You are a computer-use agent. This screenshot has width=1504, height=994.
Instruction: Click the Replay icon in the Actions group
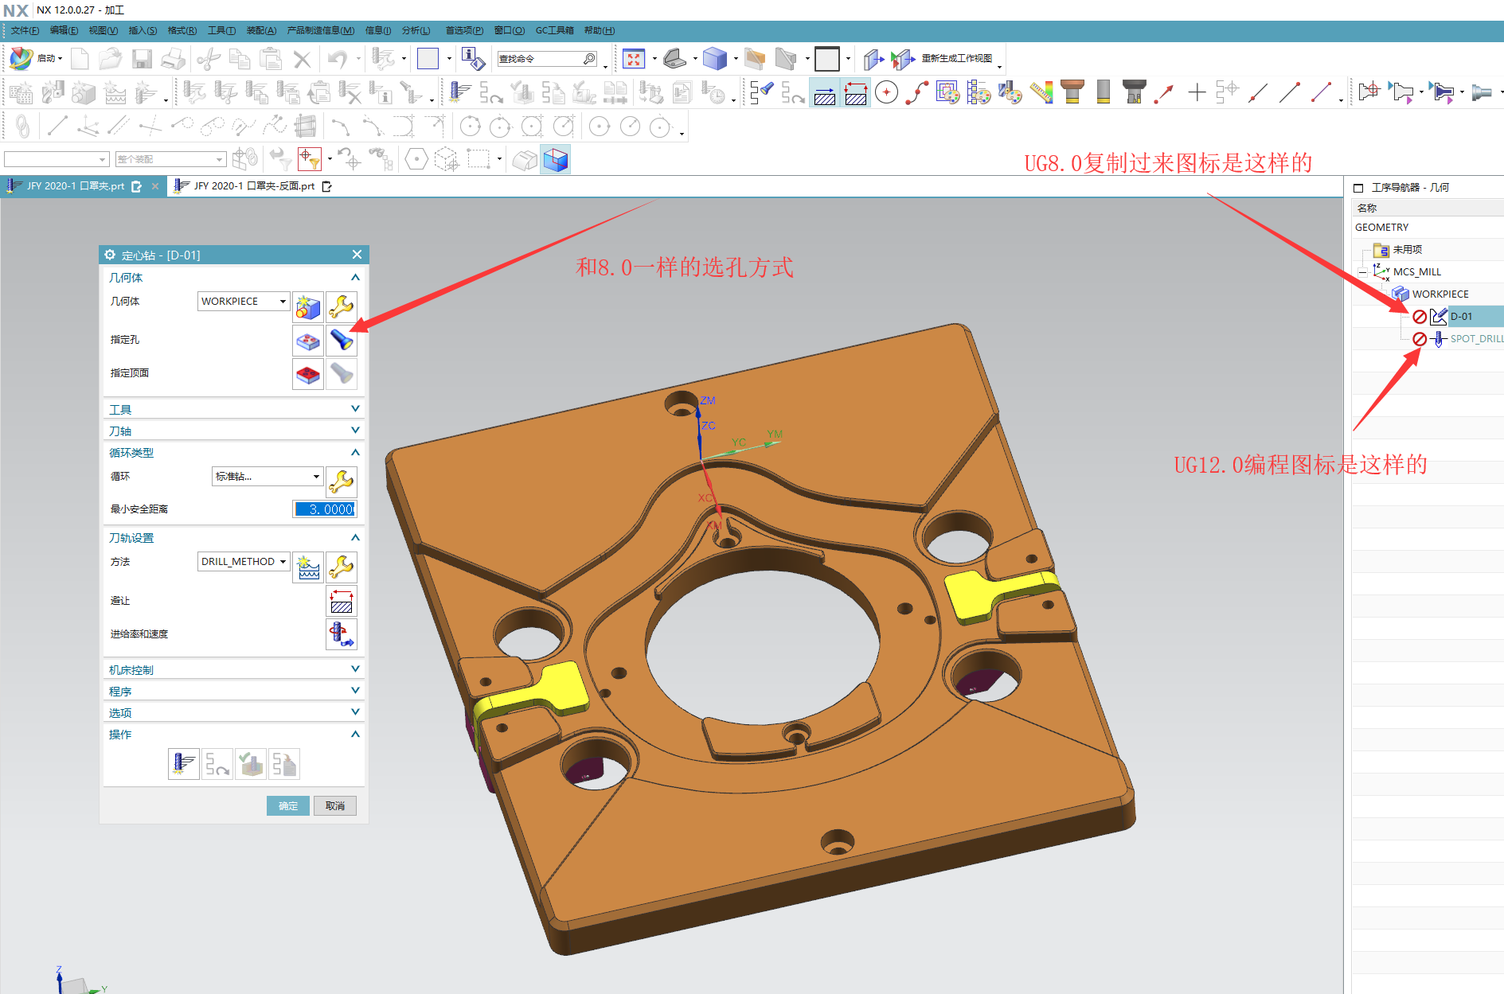pos(217,764)
